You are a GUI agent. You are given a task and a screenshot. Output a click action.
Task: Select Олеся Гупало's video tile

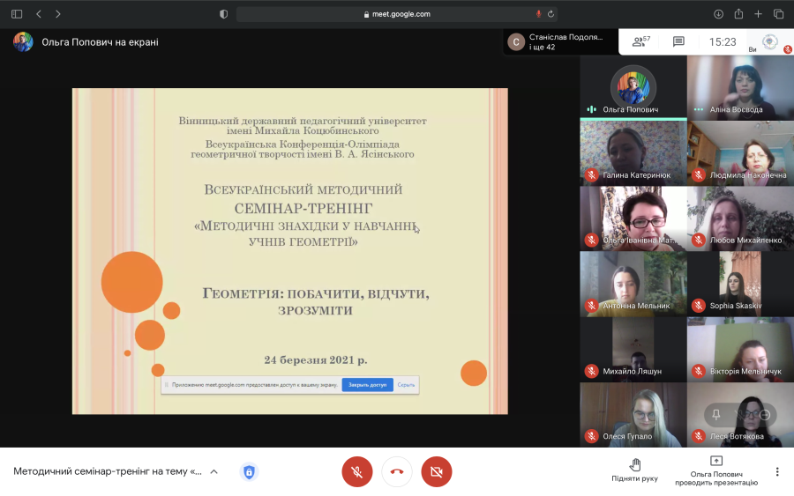[x=633, y=414]
